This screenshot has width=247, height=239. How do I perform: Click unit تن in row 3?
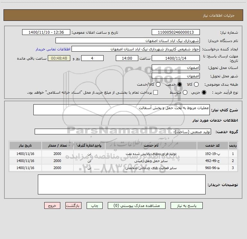coord(89,168)
